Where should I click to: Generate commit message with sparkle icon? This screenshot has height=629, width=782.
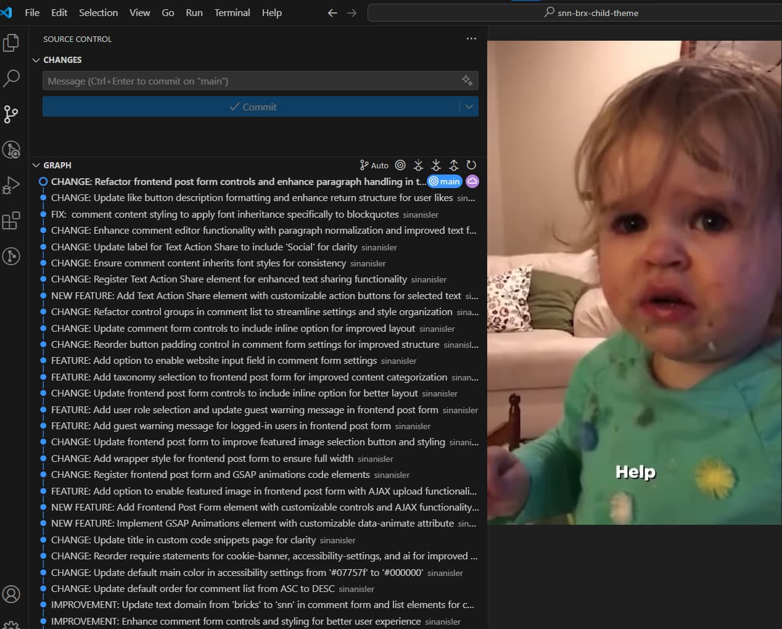pyautogui.click(x=467, y=80)
